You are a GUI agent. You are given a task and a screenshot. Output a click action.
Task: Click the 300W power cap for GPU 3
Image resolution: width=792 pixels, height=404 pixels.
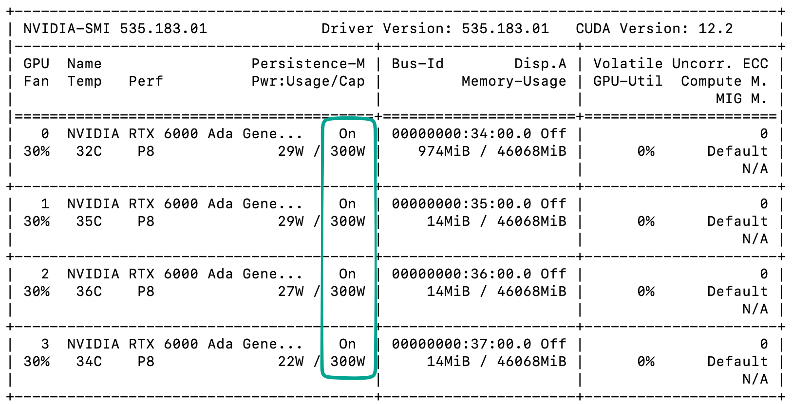(x=347, y=362)
